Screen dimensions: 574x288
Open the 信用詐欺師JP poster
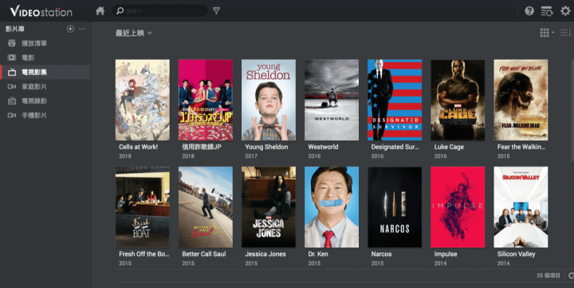(x=206, y=100)
